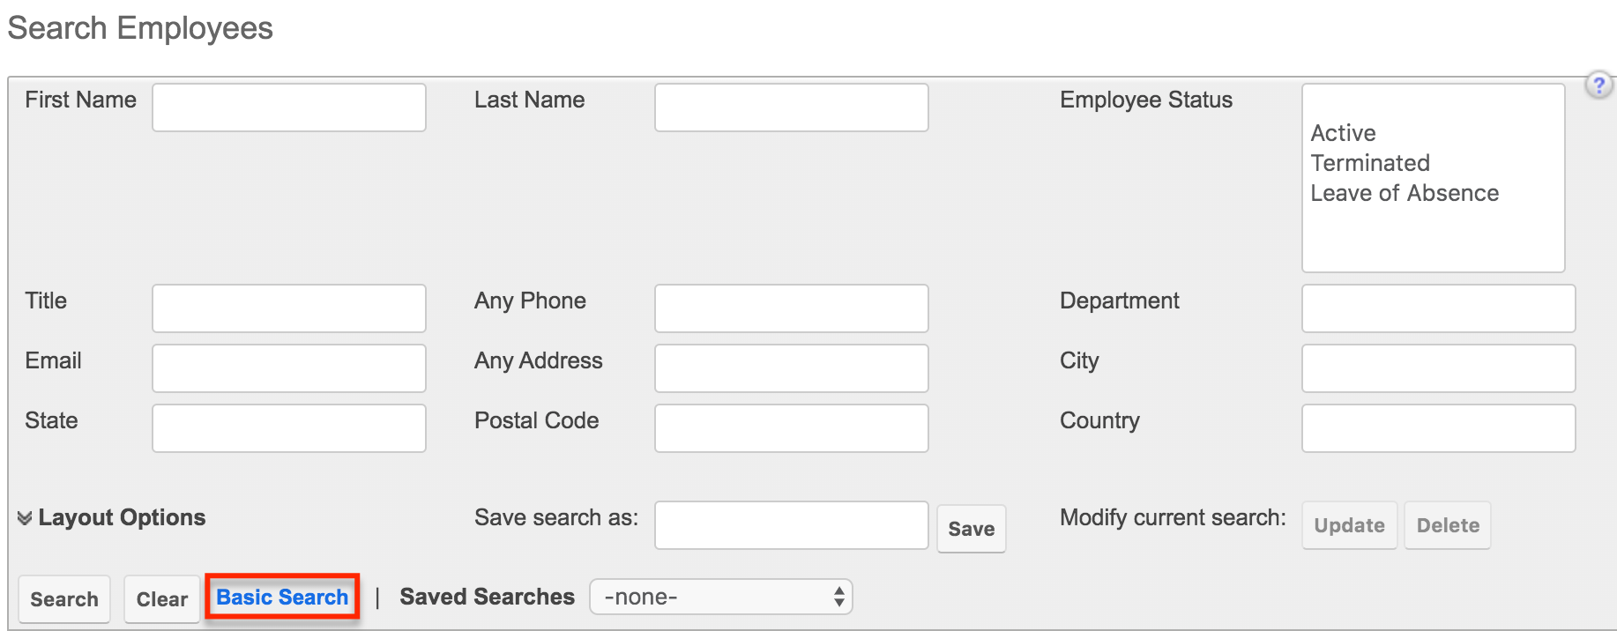Screen dimensions: 1617x631
Task: Update the current search
Action: tap(1349, 524)
